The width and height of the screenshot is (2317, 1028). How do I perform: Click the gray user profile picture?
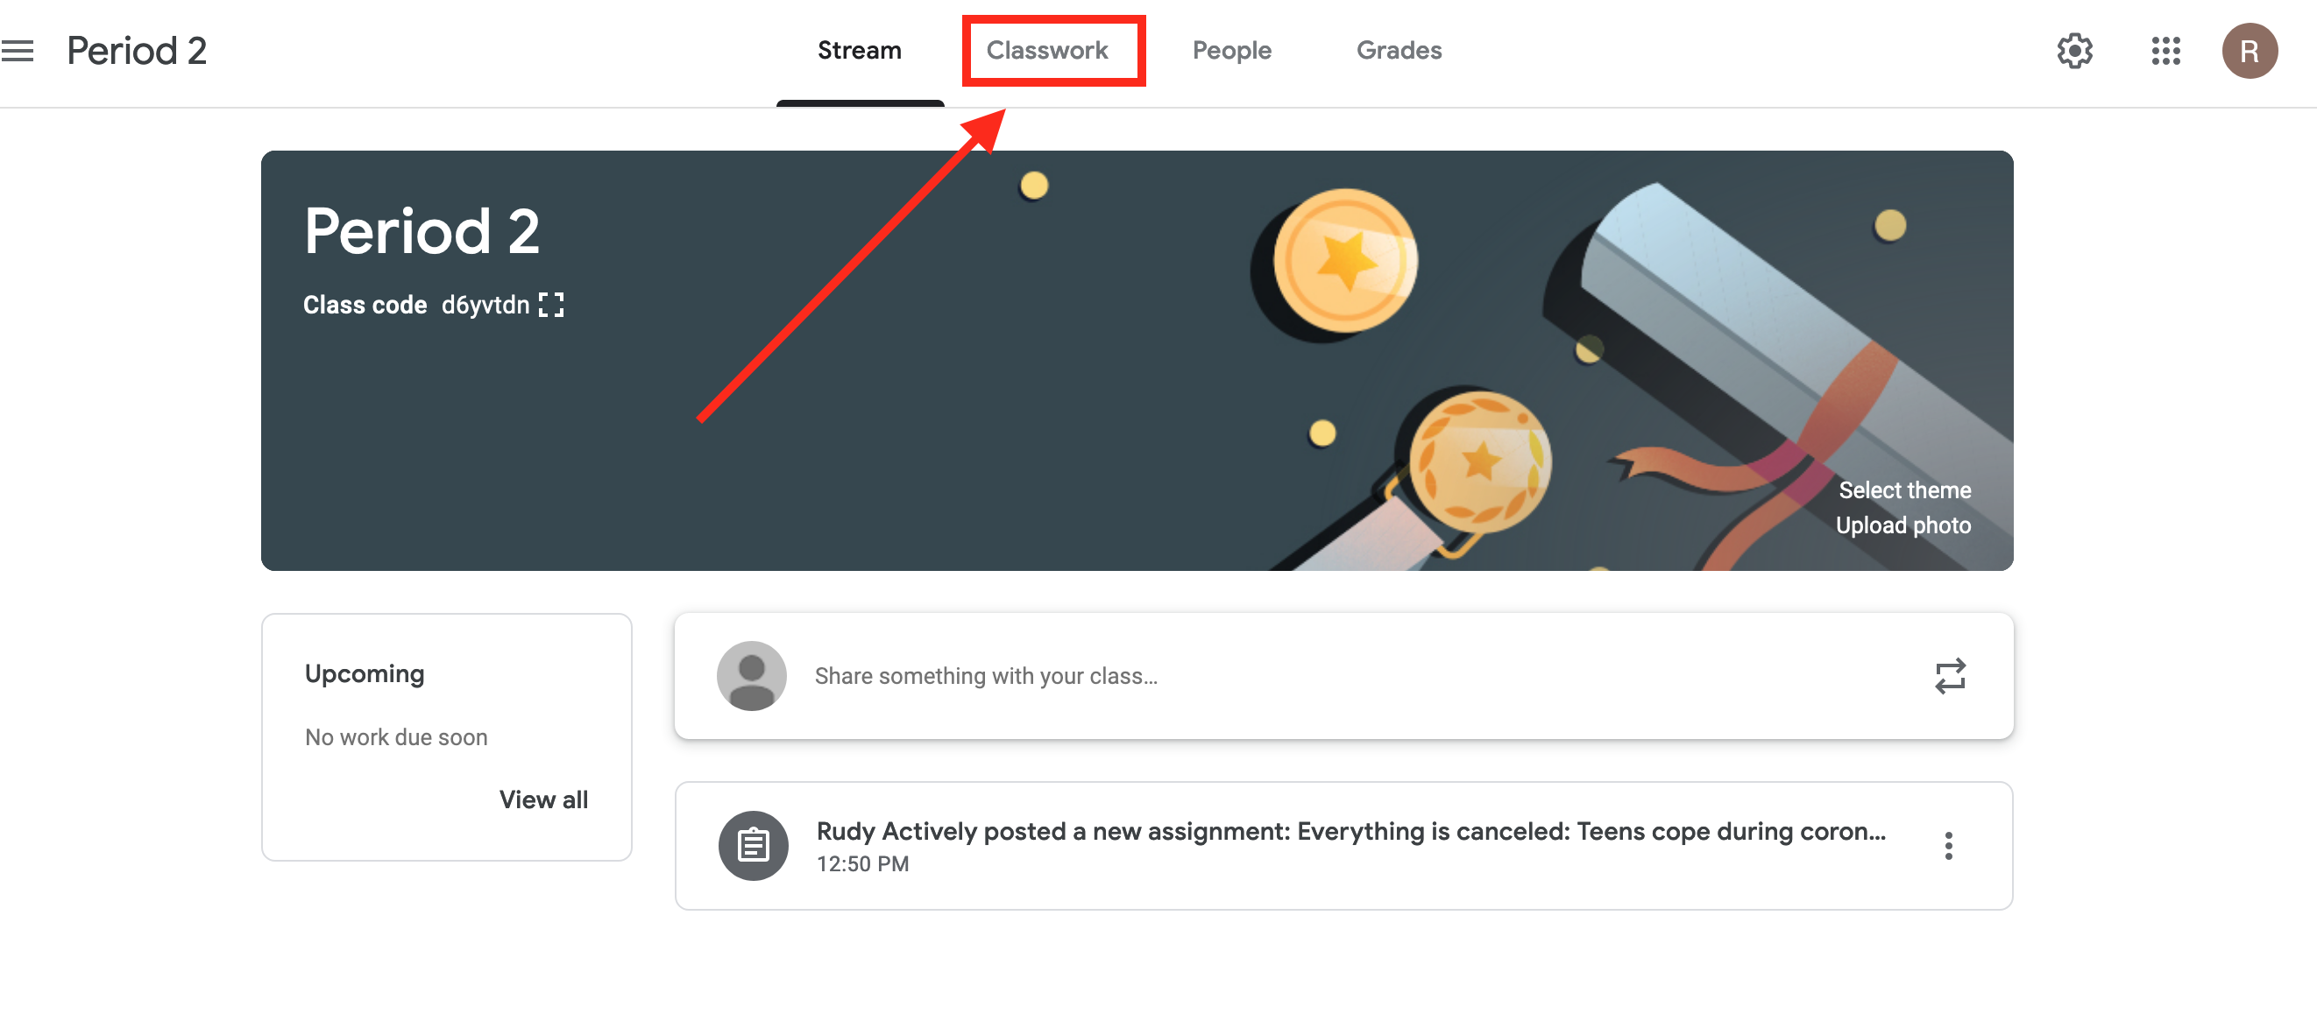[751, 676]
